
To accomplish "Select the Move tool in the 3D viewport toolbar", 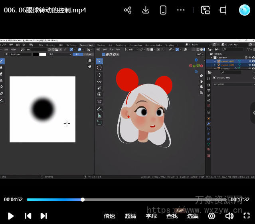I will 99,74.
